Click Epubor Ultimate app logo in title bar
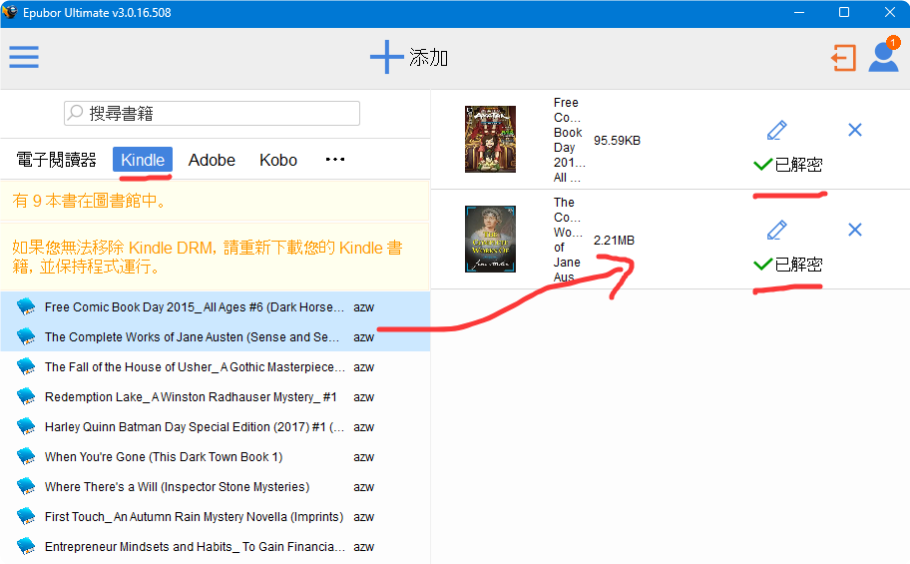The width and height of the screenshot is (910, 564). (x=10, y=12)
